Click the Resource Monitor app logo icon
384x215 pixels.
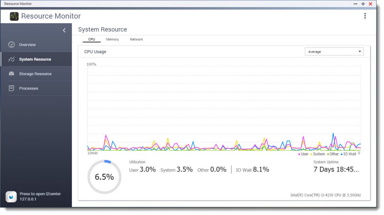coord(14,16)
